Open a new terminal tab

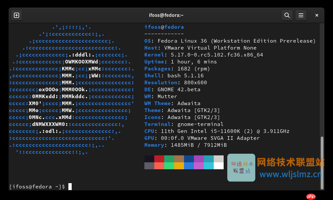[x=17, y=15]
